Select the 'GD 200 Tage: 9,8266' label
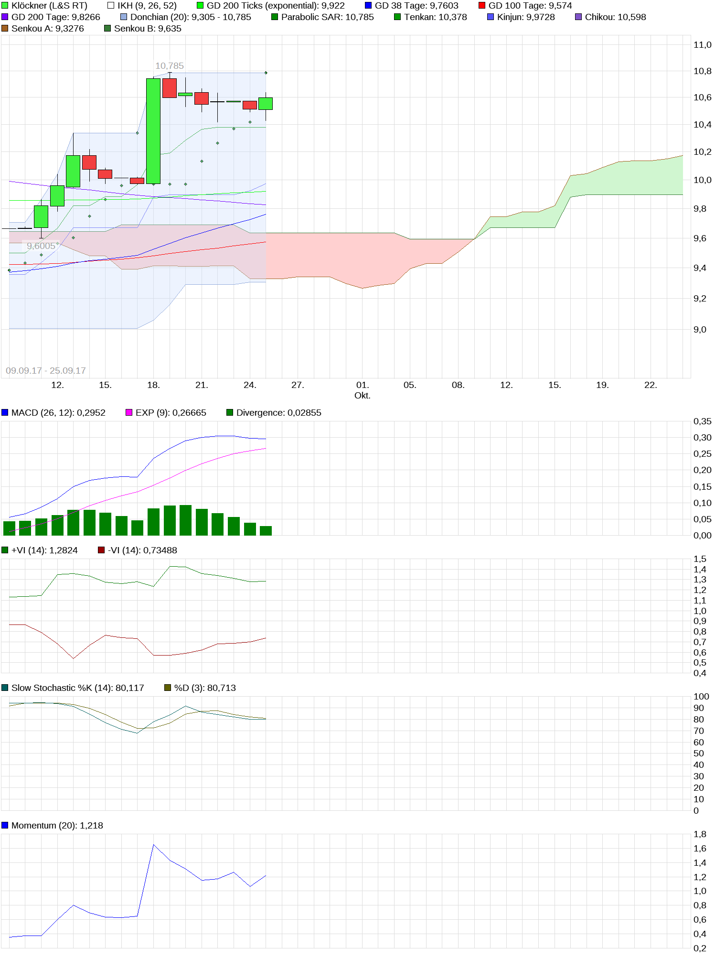Viewport: 726px width, 958px height. (56, 17)
